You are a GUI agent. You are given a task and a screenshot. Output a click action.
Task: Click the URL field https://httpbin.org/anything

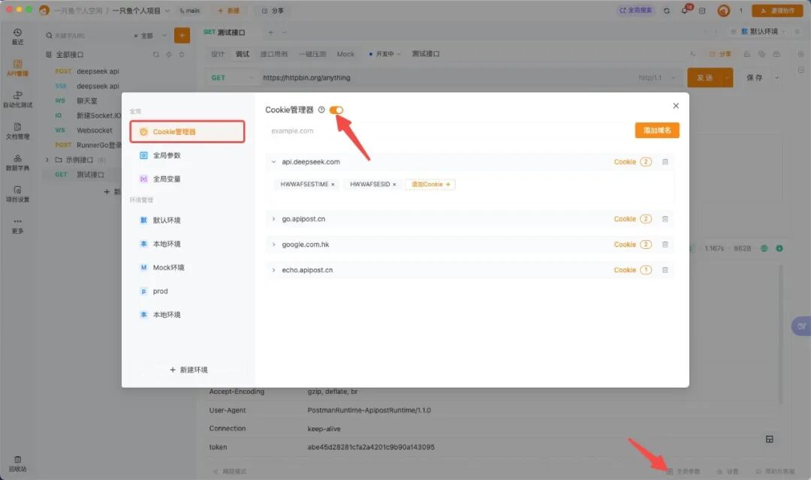(306, 77)
